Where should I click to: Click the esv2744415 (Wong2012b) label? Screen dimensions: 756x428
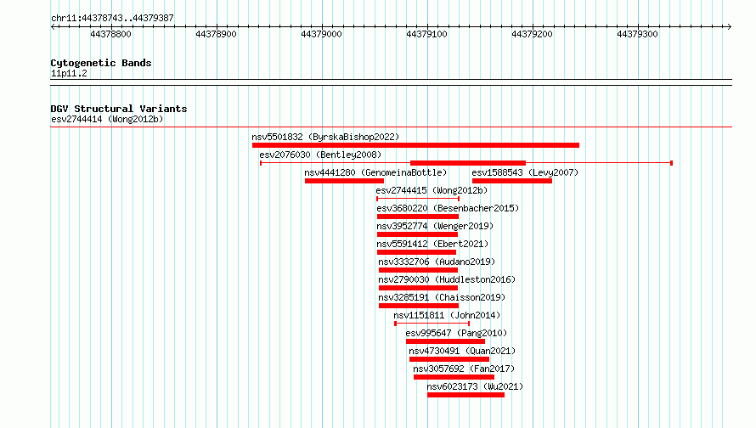432,190
